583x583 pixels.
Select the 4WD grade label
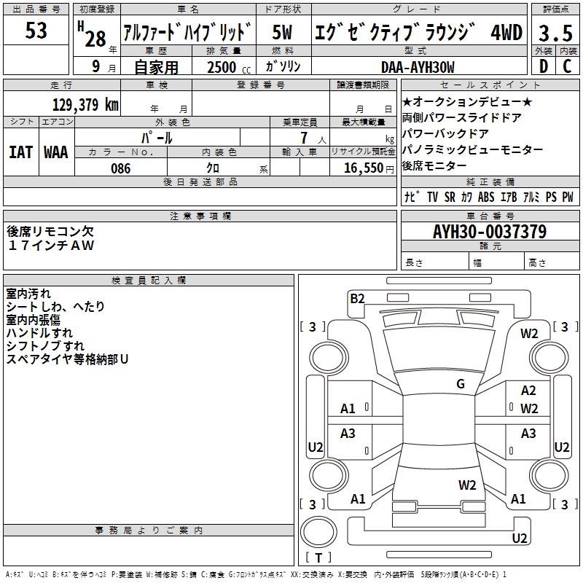(506, 32)
